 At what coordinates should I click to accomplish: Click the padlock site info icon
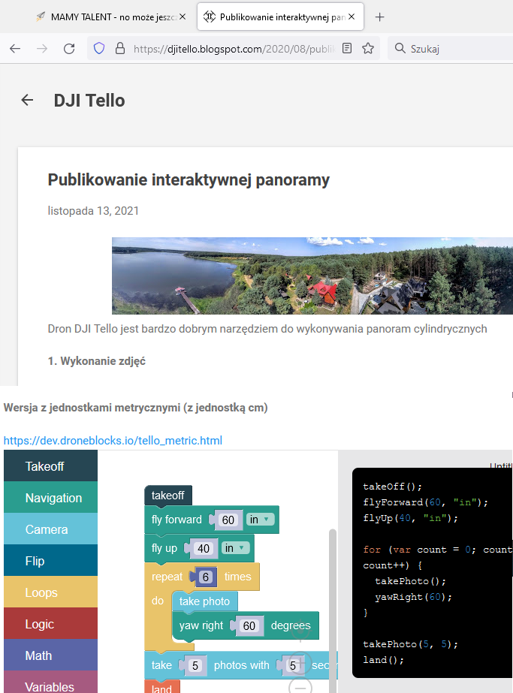tap(119, 49)
